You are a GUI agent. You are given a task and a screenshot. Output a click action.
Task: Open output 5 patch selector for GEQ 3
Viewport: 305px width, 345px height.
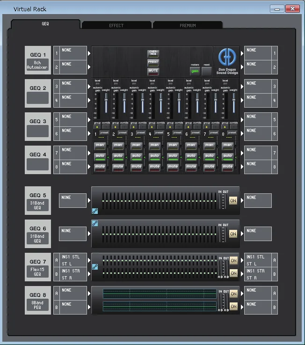pos(261,119)
